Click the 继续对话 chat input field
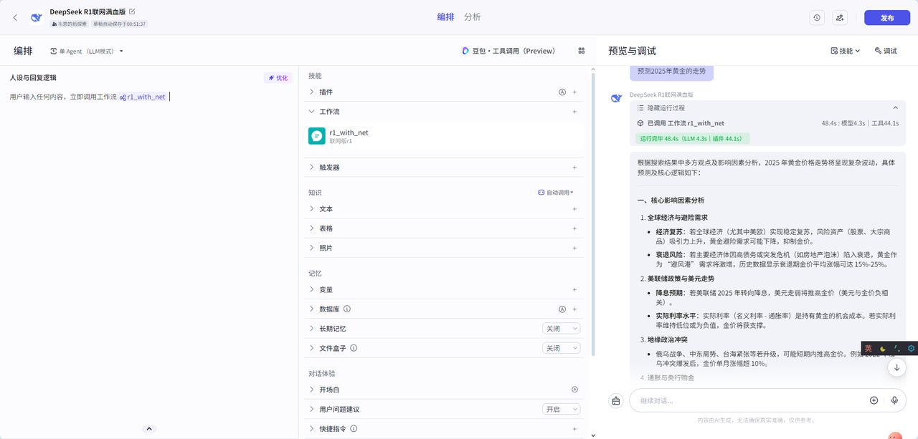Screen dimensions: 918x439 coord(746,400)
